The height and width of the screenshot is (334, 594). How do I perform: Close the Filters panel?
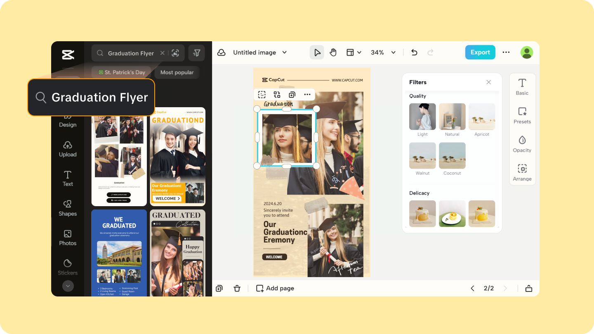tap(489, 82)
